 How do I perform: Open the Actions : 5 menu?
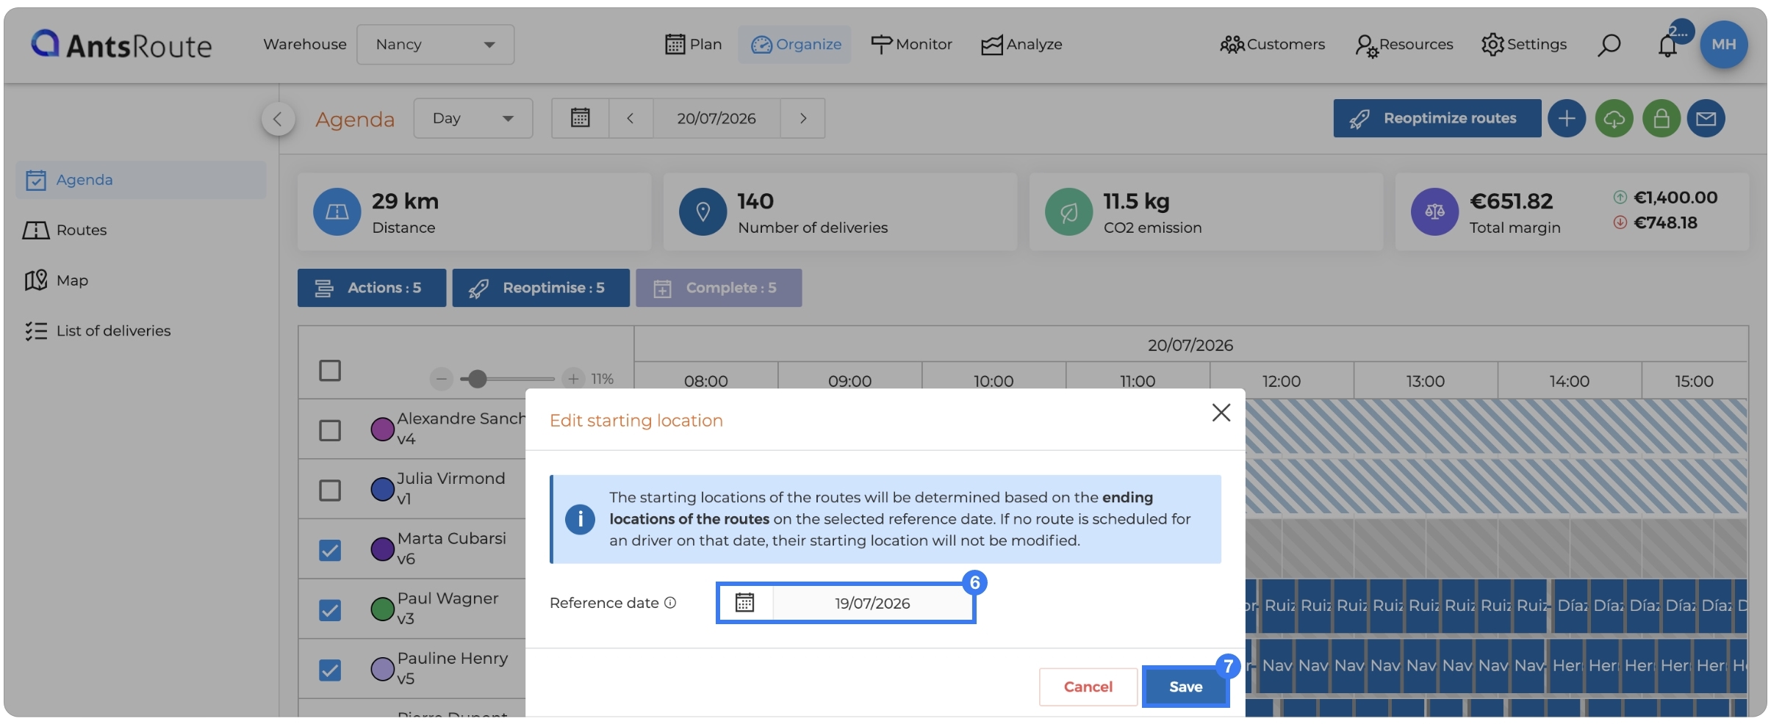371,288
